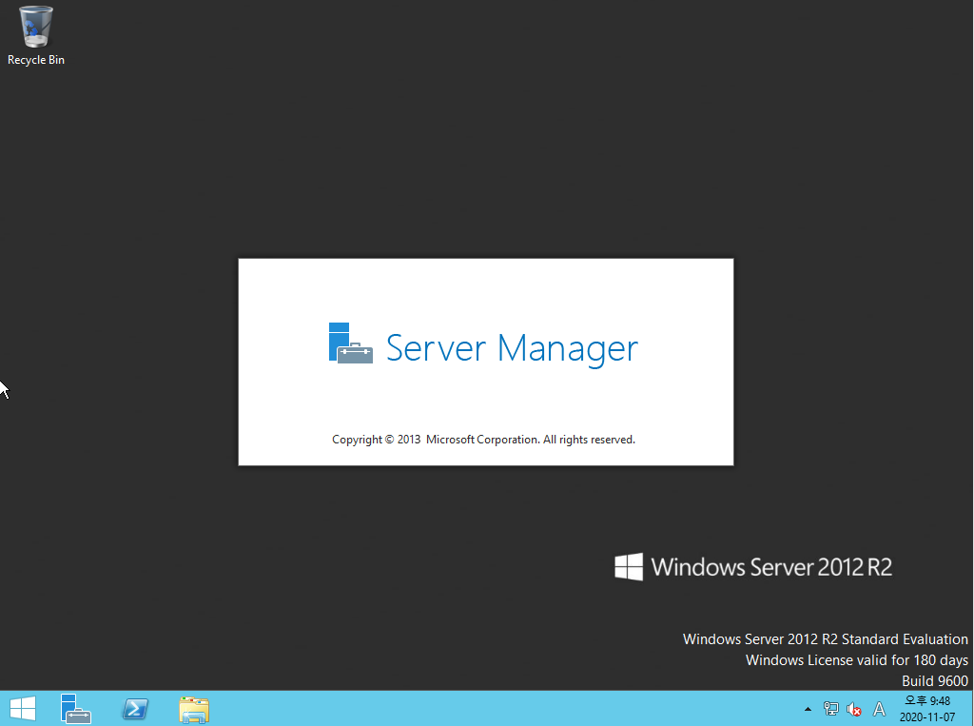Click the Recycle Bin label text
This screenshot has width=974, height=726.
pos(36,60)
